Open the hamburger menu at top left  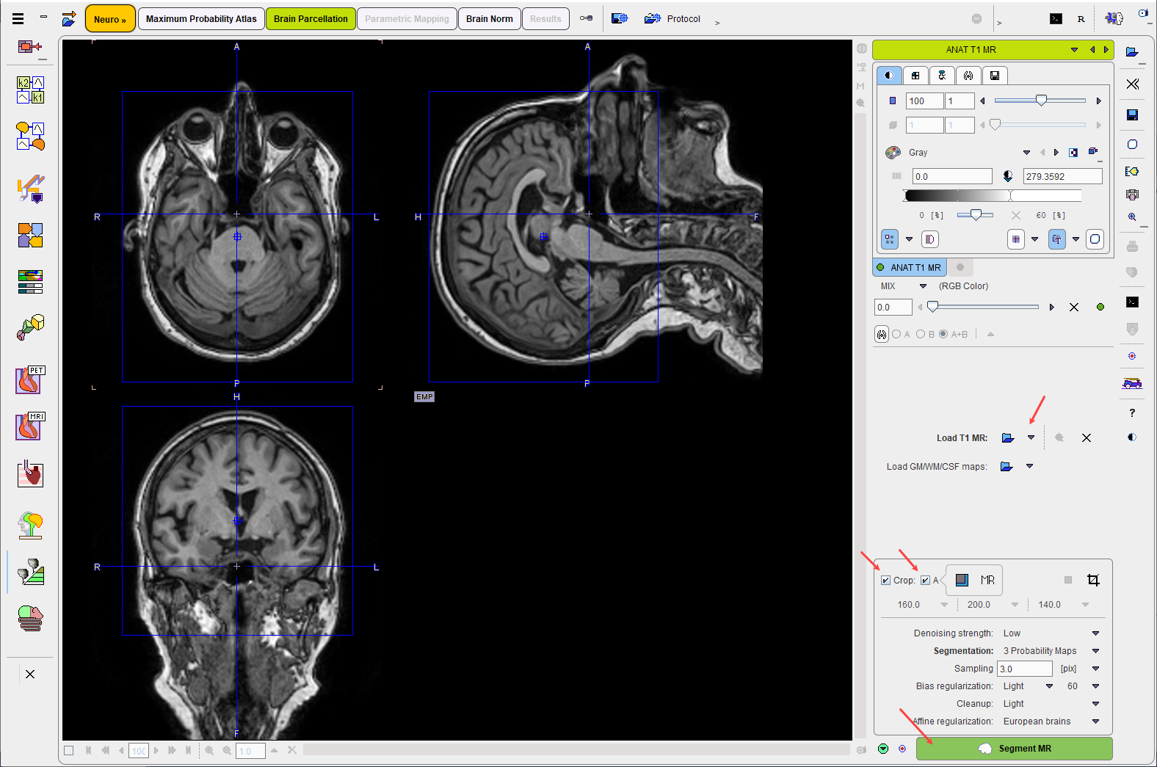pyautogui.click(x=18, y=19)
